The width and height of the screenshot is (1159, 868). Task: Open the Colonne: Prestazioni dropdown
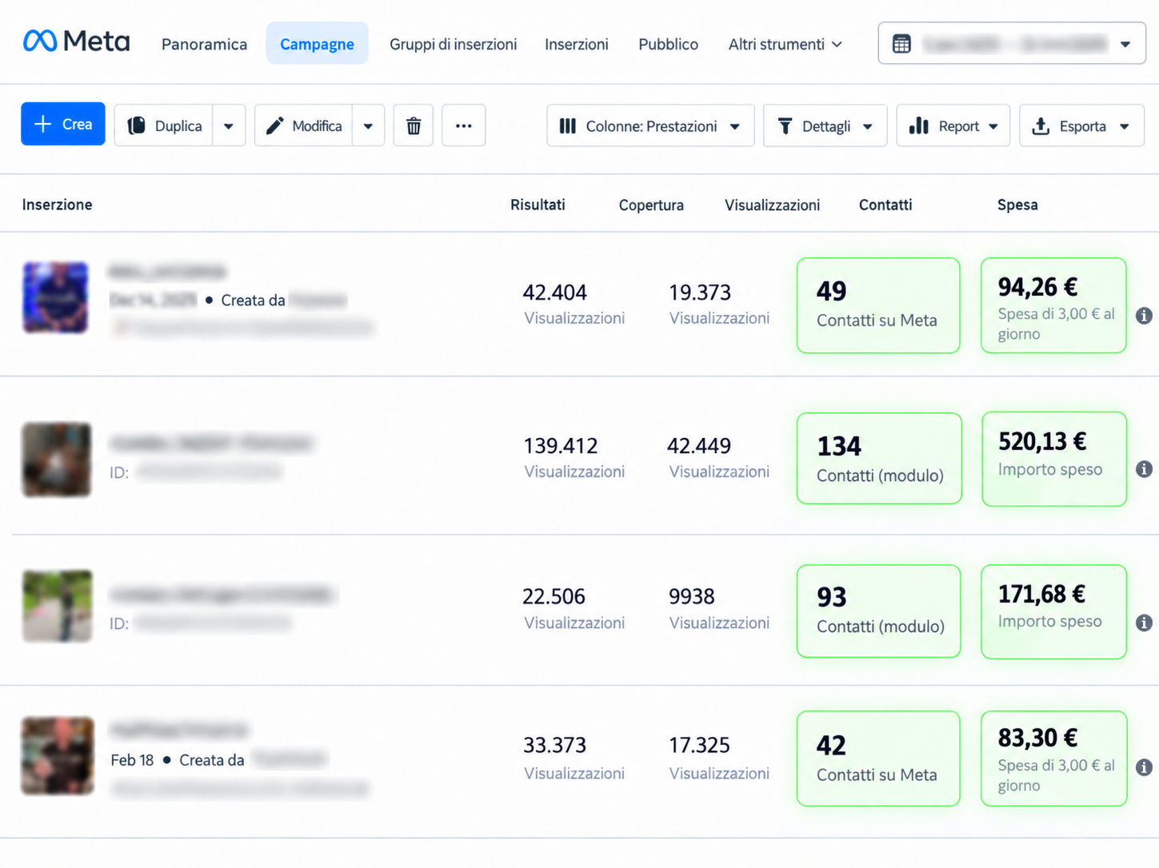coord(650,125)
